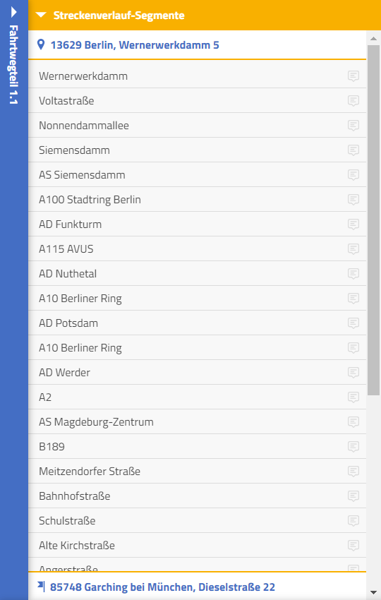The height and width of the screenshot is (600, 381).
Task: Open start address 13629 Berlin, Wernerwerkdamm 5
Action: coord(135,45)
